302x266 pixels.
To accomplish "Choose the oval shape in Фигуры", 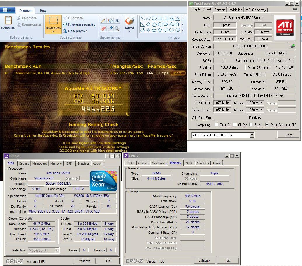I will pyautogui.click(x=154, y=19).
